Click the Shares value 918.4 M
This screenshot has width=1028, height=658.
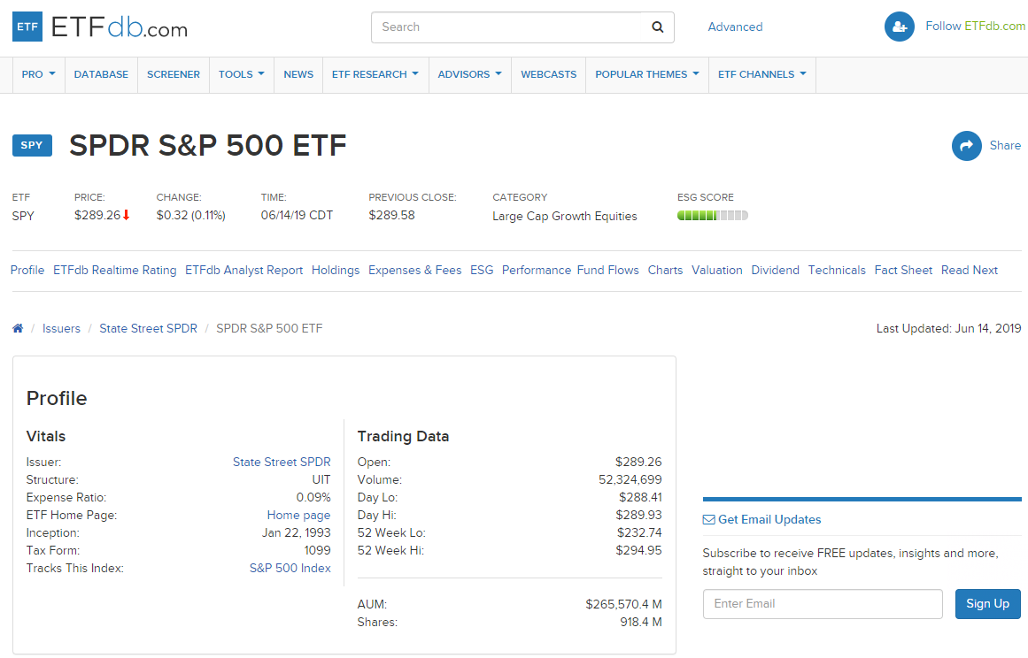(641, 622)
